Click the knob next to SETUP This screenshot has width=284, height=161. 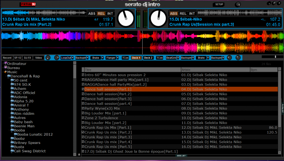[x=237, y=4]
